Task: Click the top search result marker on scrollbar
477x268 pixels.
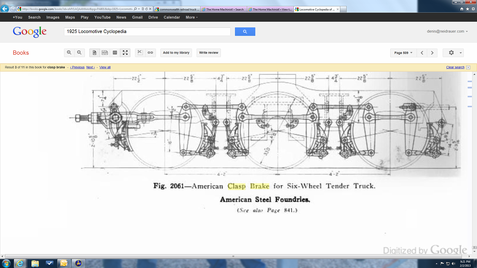Action: pos(470,81)
